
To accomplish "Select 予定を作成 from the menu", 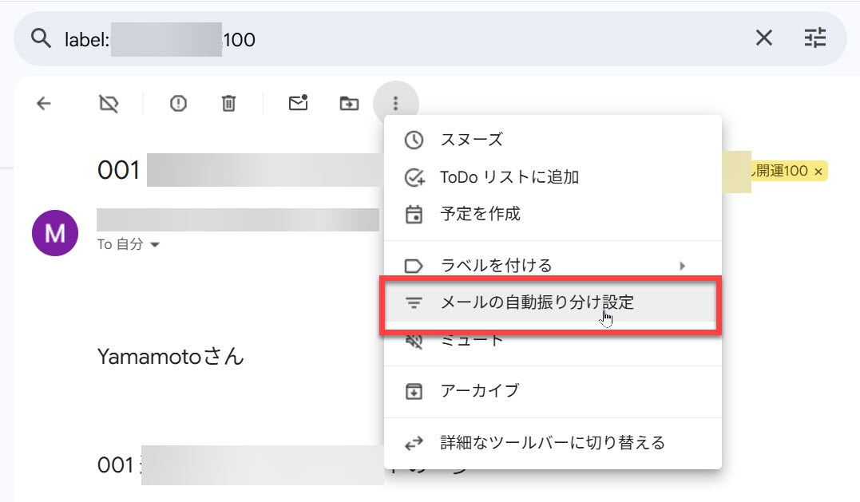I will click(x=480, y=214).
